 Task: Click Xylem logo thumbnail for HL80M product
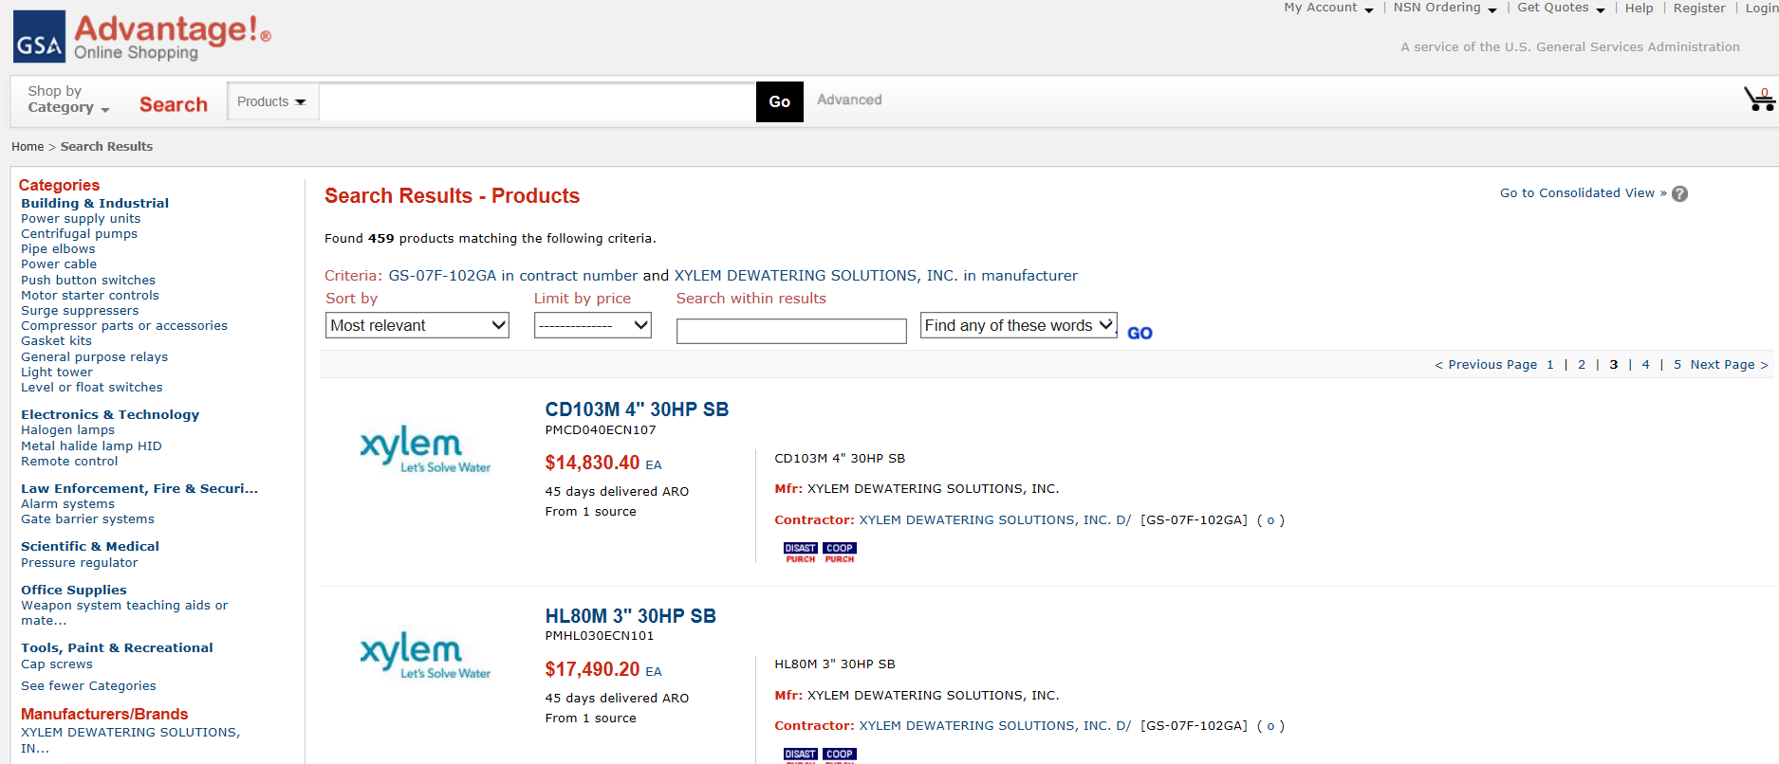click(425, 655)
